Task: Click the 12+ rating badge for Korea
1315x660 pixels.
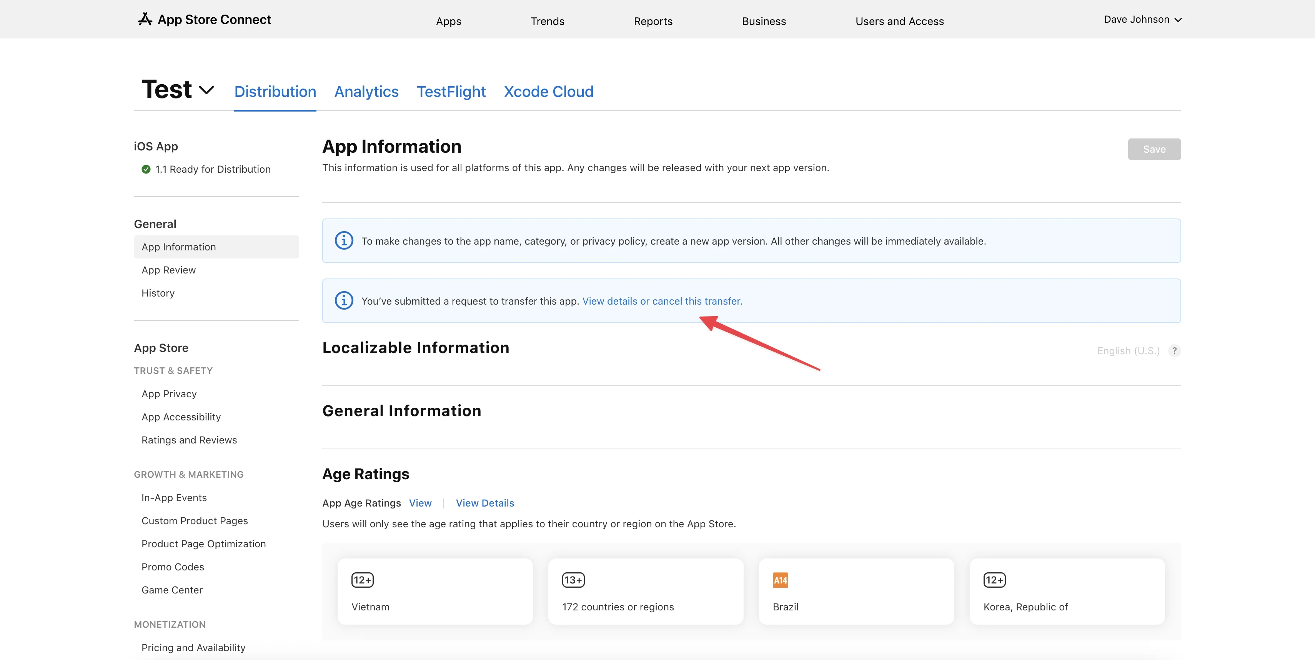Action: coord(994,580)
